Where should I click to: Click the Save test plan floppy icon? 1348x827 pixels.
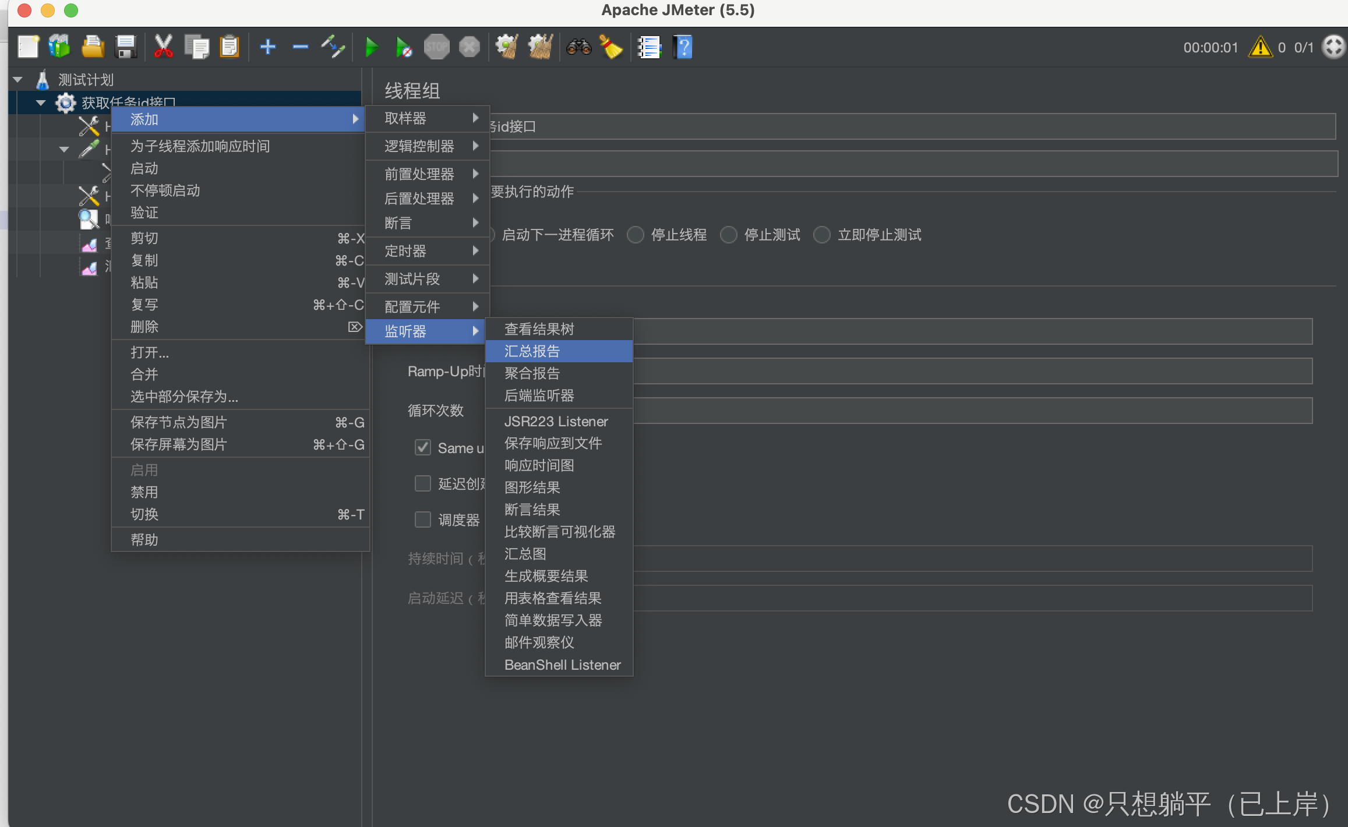(126, 47)
